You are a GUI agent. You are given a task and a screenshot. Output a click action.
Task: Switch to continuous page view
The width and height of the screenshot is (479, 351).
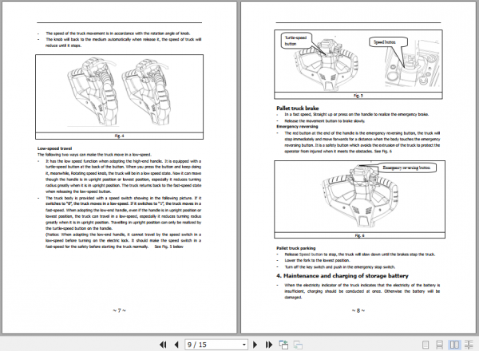439,345
